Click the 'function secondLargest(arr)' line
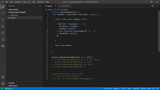Viewport: 160px width, 90px height. point(65,12)
